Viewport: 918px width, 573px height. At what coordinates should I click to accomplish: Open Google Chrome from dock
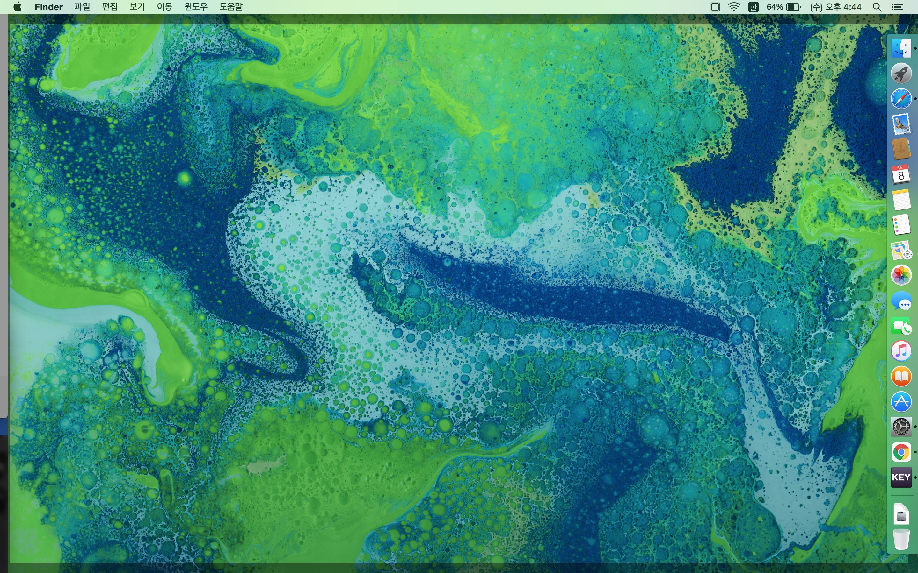901,452
